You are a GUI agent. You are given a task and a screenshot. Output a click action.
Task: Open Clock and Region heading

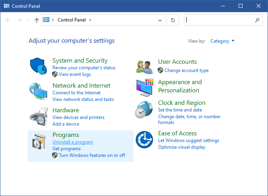click(182, 103)
